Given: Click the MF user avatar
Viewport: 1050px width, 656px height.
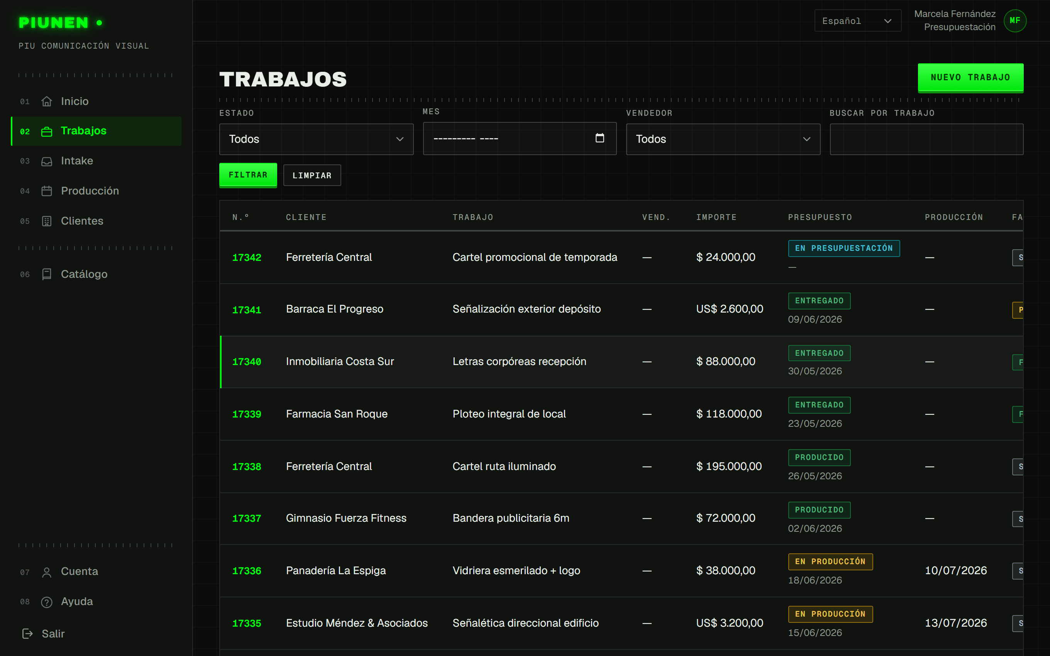Looking at the screenshot, I should [x=1015, y=20].
